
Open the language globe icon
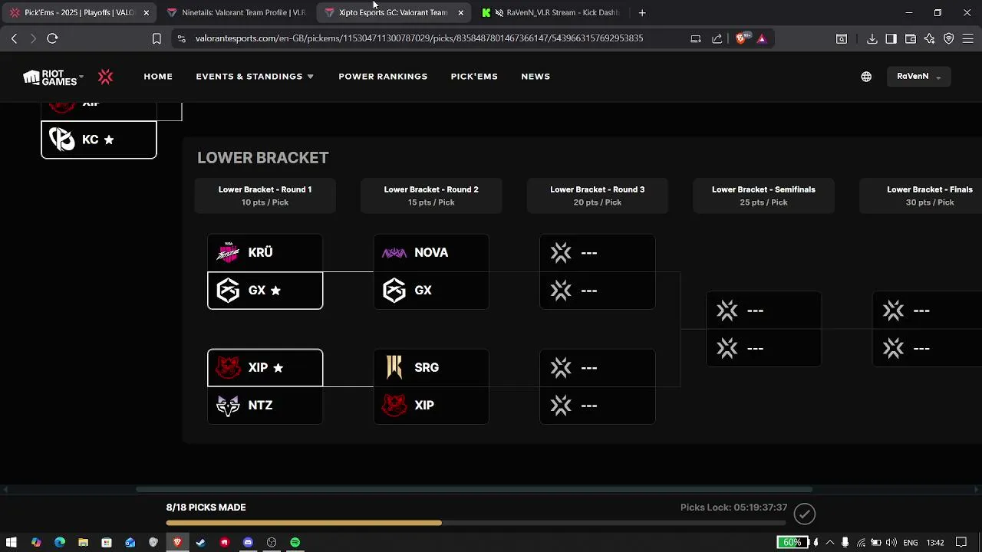tap(866, 77)
